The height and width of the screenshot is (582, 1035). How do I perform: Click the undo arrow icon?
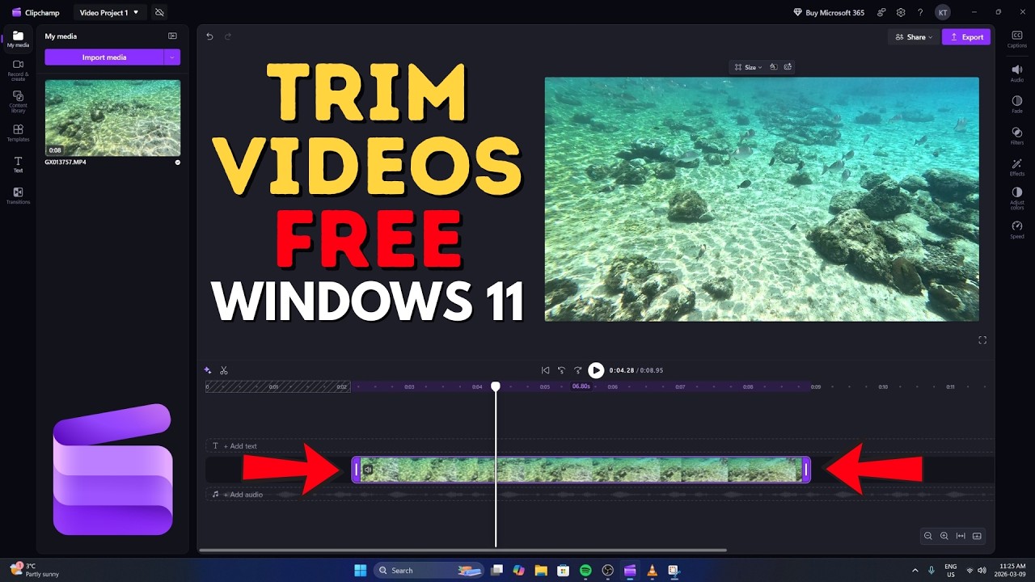tap(209, 36)
